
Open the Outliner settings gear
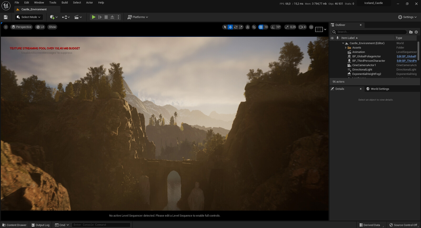pos(416,32)
